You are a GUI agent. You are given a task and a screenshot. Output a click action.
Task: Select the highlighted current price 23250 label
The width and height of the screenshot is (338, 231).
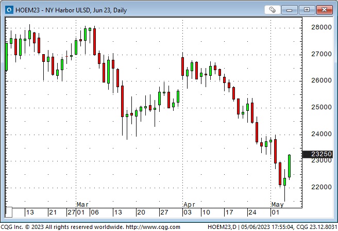click(x=318, y=154)
